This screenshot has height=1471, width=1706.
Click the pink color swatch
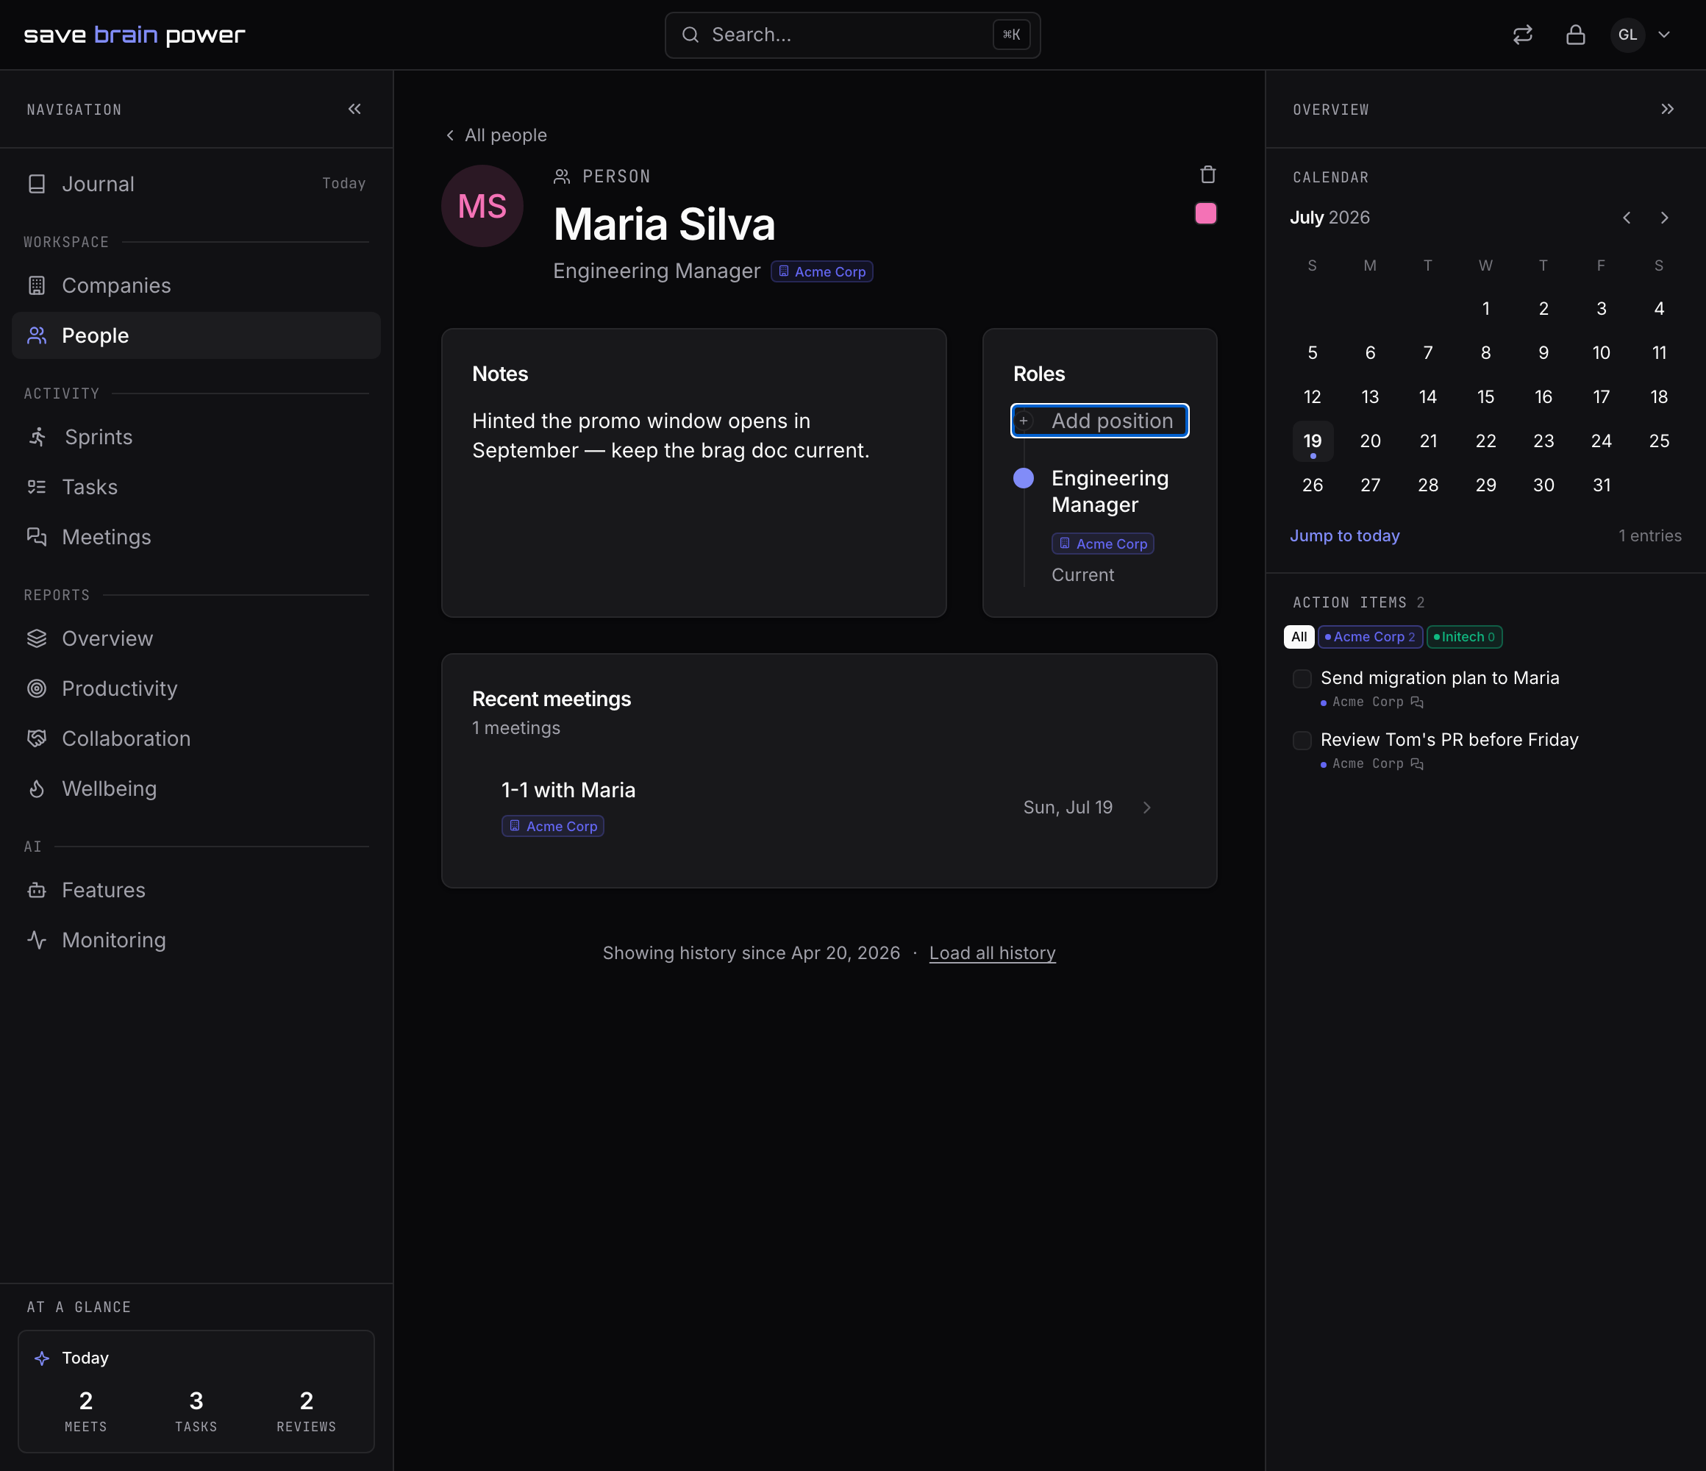[1205, 214]
